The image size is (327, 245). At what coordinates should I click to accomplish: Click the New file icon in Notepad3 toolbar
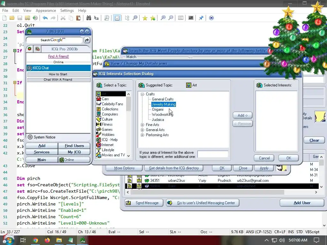(x=4, y=18)
